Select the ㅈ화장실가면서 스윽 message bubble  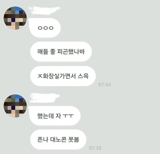coord(63,76)
